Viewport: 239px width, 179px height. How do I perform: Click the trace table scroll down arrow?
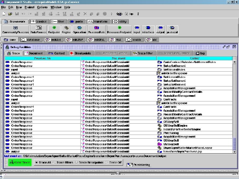coord(234,151)
